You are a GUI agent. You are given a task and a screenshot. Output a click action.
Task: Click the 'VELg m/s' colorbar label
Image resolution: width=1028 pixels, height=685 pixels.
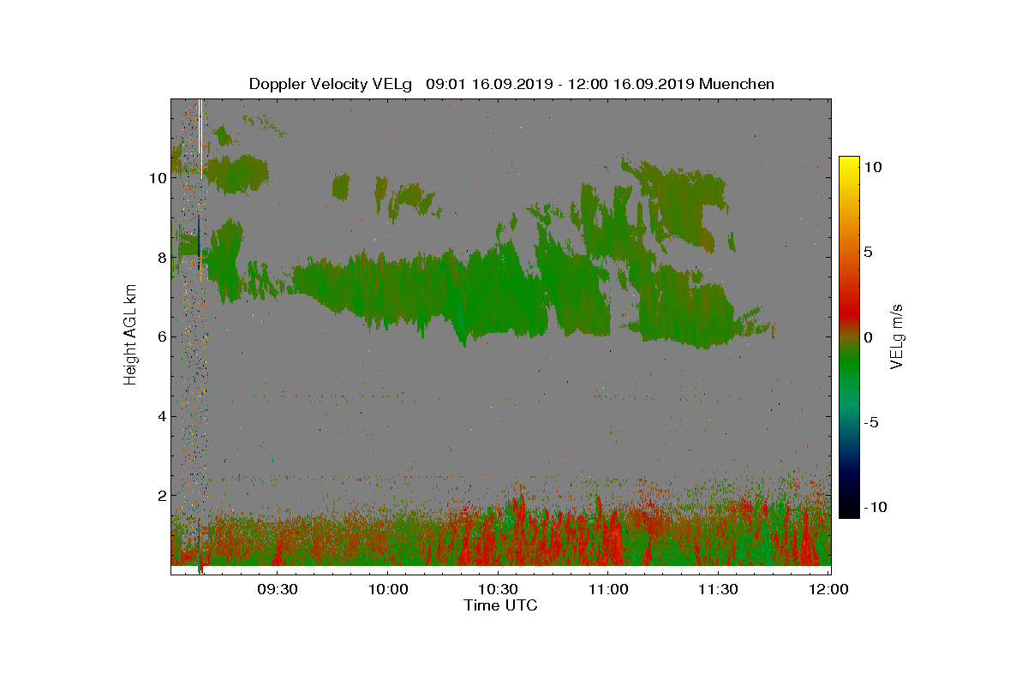click(897, 336)
